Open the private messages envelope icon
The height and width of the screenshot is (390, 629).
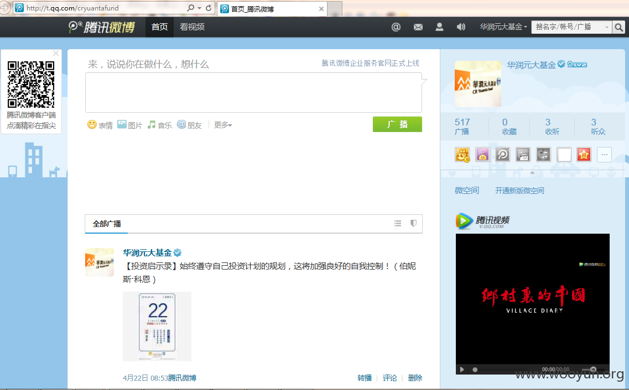[418, 27]
